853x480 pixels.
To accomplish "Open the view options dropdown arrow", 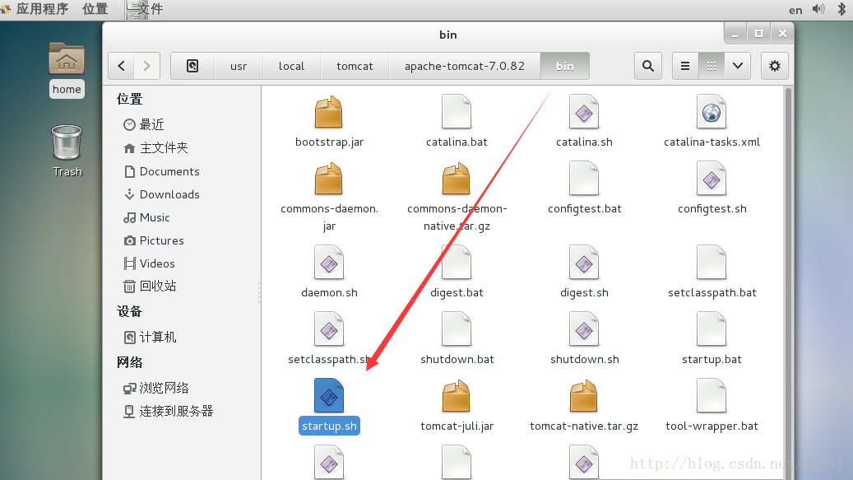I will 738,66.
